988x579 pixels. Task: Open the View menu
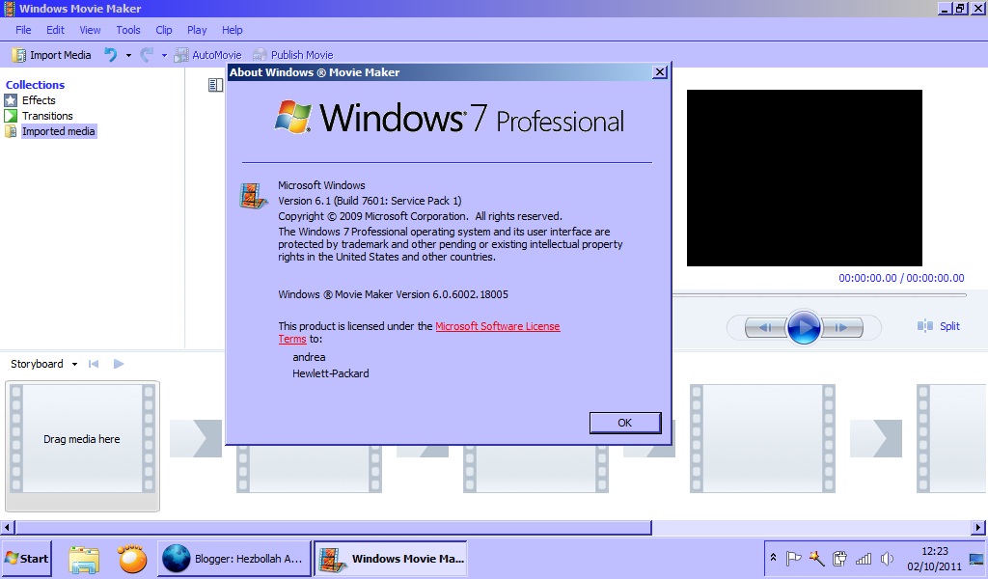90,30
